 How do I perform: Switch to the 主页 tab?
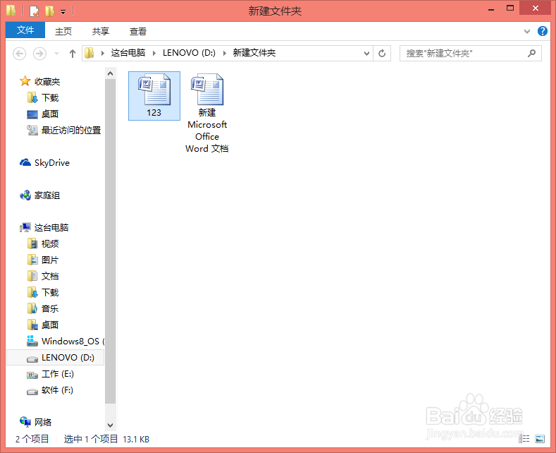click(x=63, y=31)
